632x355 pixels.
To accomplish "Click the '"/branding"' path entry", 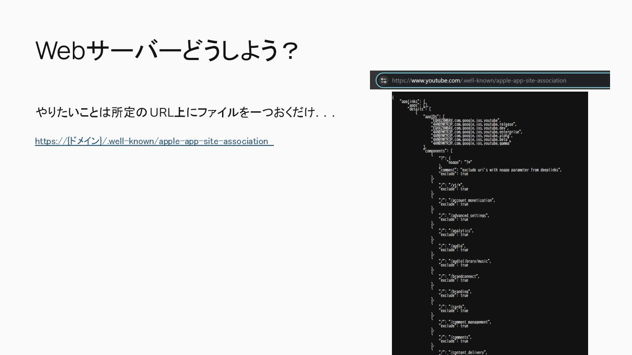I will 455,292.
